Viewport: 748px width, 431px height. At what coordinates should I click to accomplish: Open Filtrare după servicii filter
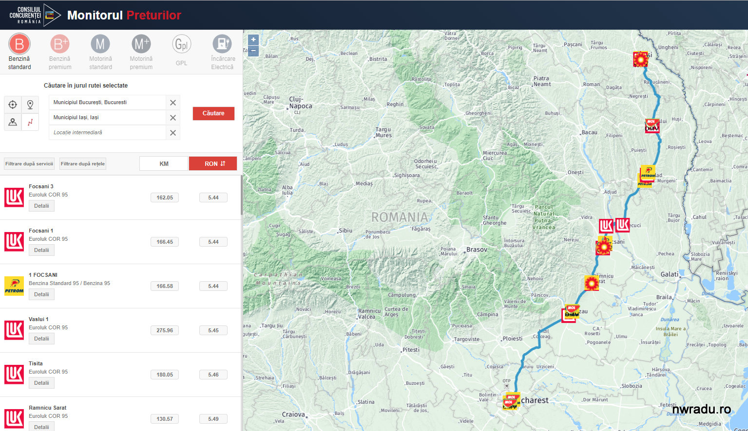(29, 164)
